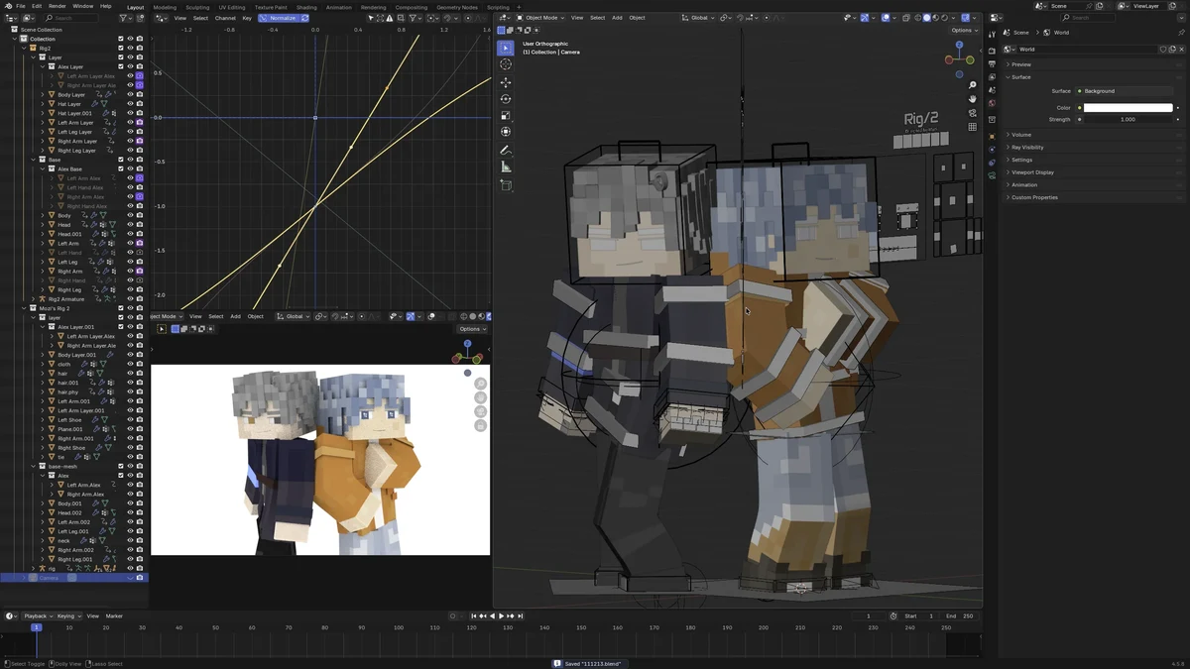Toggle visibility eye of Rig2 Armature
Screen dimensions: 1190x669
(x=130, y=298)
